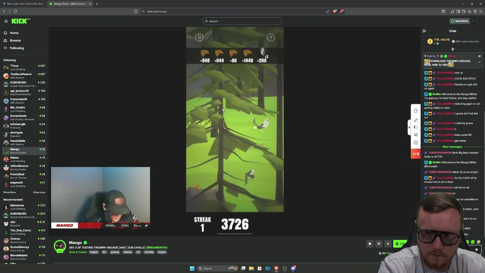485x273 pixels.
Task: Select the pencil overlay tool icon
Action: click(x=416, y=121)
